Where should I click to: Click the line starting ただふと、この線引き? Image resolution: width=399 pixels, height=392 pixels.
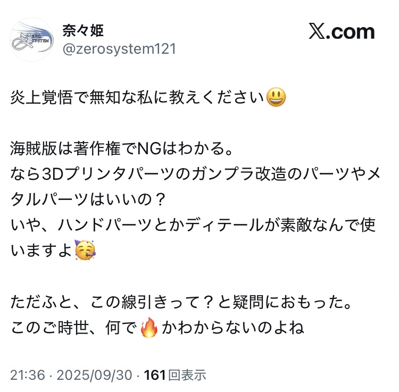181,302
